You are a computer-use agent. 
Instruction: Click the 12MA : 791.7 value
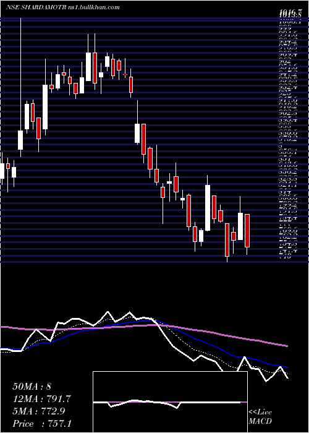click(x=42, y=399)
